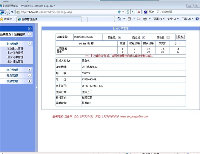
Task: Click the RSS feeds icon
Action: click(129, 19)
